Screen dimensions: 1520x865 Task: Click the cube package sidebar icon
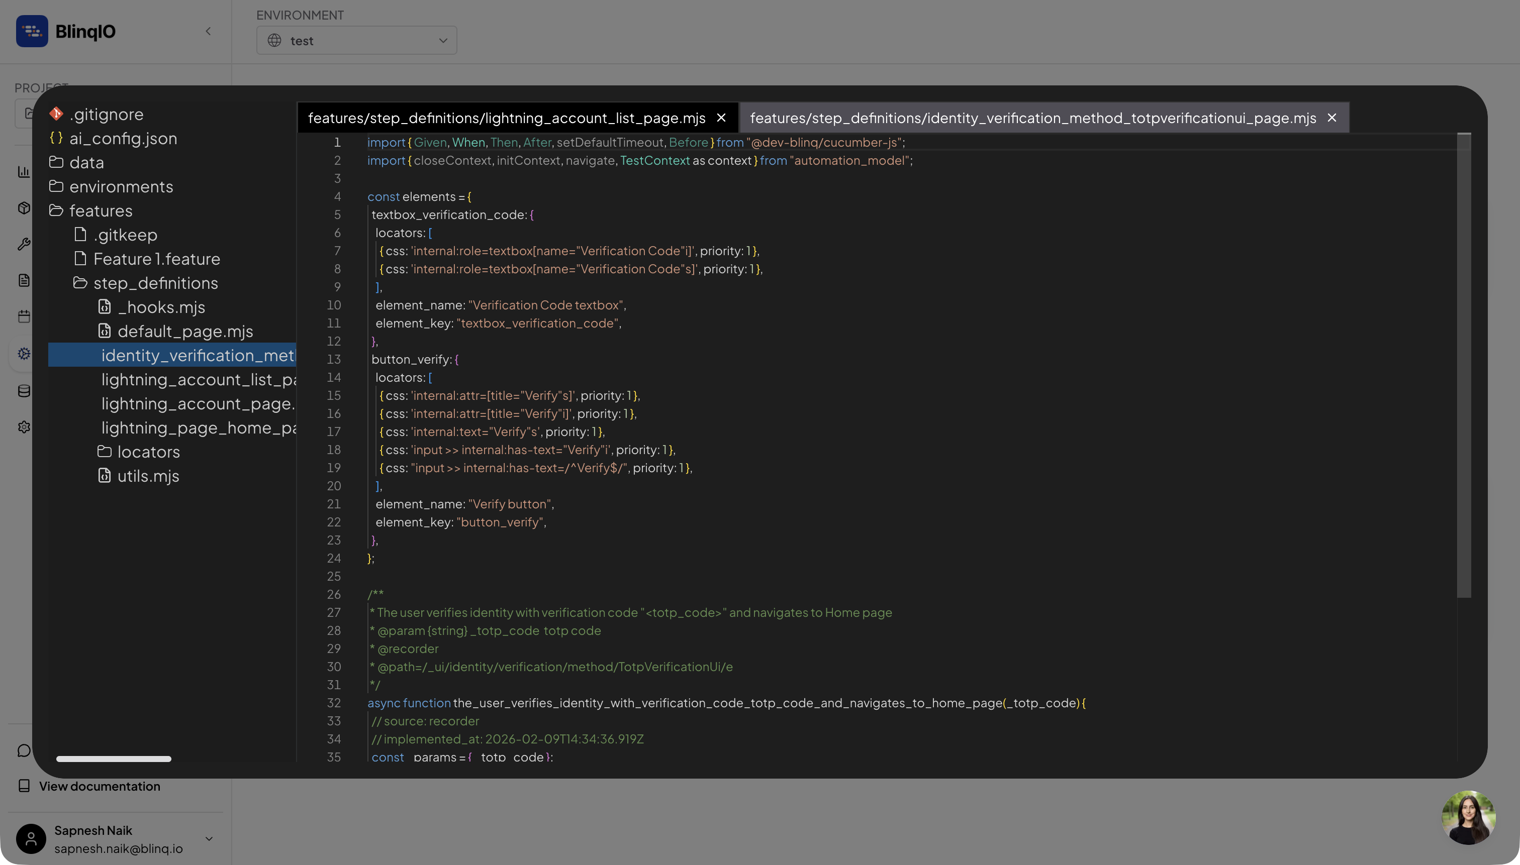pyautogui.click(x=24, y=208)
